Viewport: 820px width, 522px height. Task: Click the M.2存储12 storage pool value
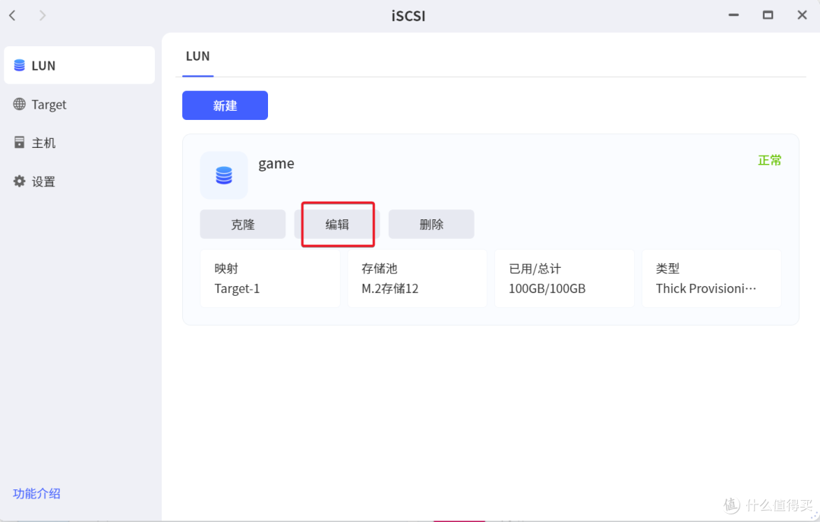pyautogui.click(x=389, y=288)
